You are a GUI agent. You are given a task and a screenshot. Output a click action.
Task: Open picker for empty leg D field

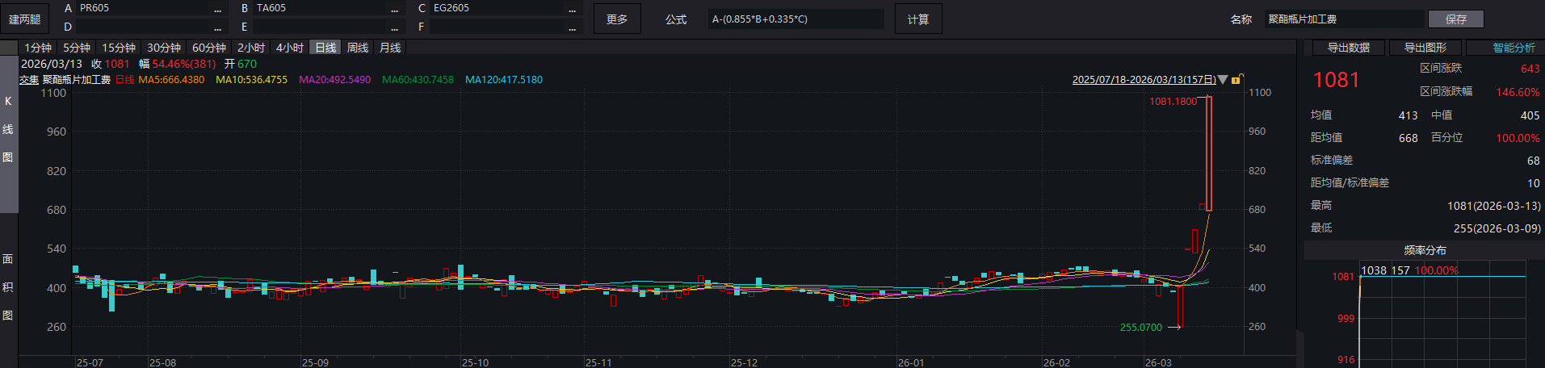click(217, 27)
